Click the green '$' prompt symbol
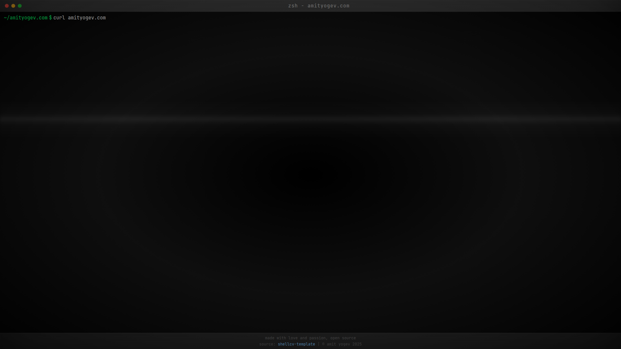Viewport: 621px width, 349px height. point(50,18)
